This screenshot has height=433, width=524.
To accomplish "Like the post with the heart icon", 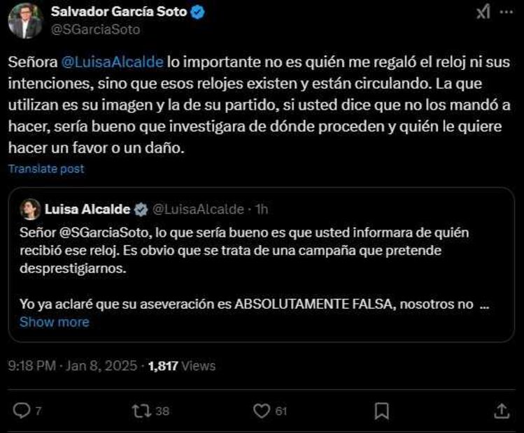I will tap(262, 411).
